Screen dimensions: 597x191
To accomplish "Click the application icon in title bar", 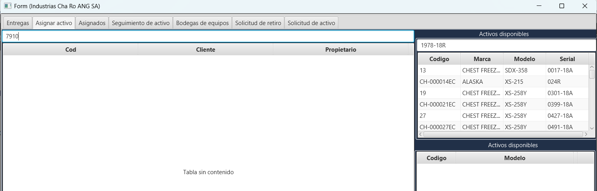I will tap(7, 6).
